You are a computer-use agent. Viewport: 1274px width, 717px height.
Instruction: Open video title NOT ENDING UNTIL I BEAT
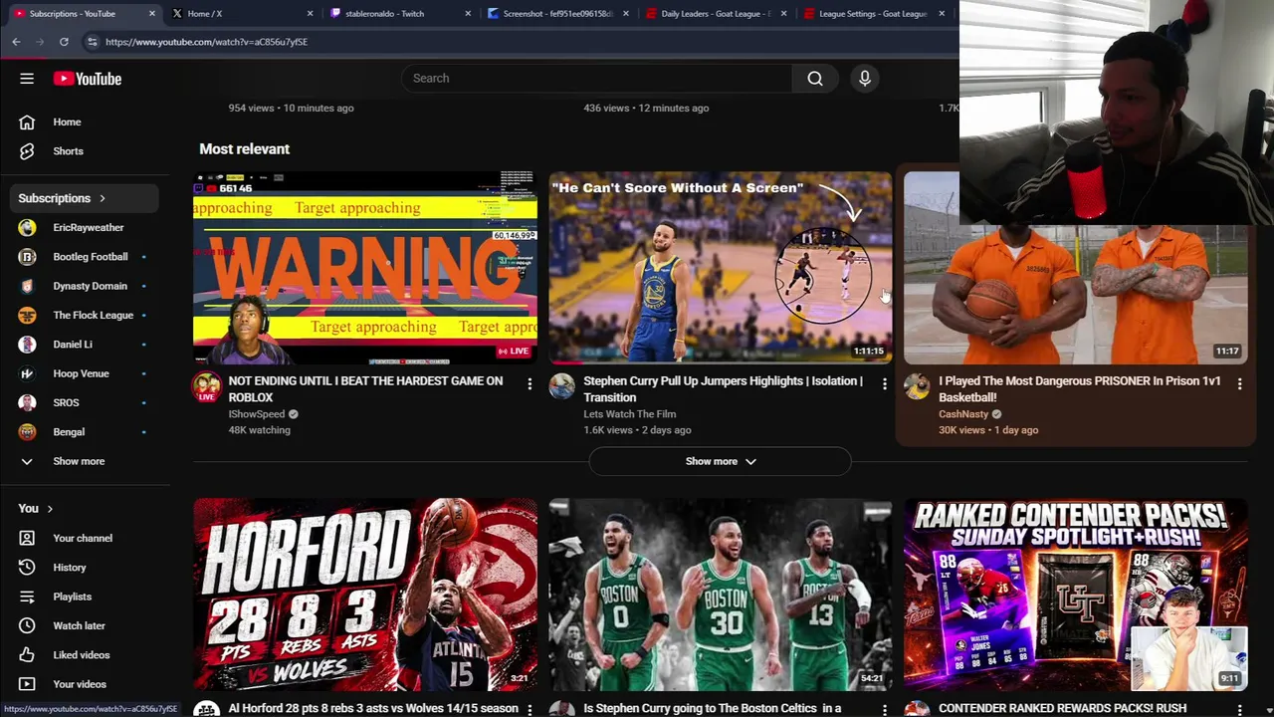pyautogui.click(x=366, y=389)
